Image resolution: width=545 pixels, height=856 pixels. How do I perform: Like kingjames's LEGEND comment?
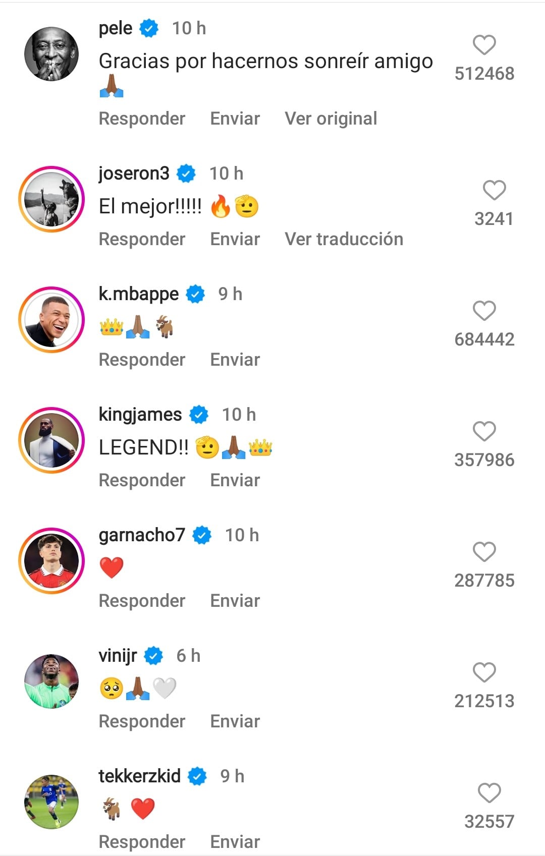pyautogui.click(x=484, y=431)
